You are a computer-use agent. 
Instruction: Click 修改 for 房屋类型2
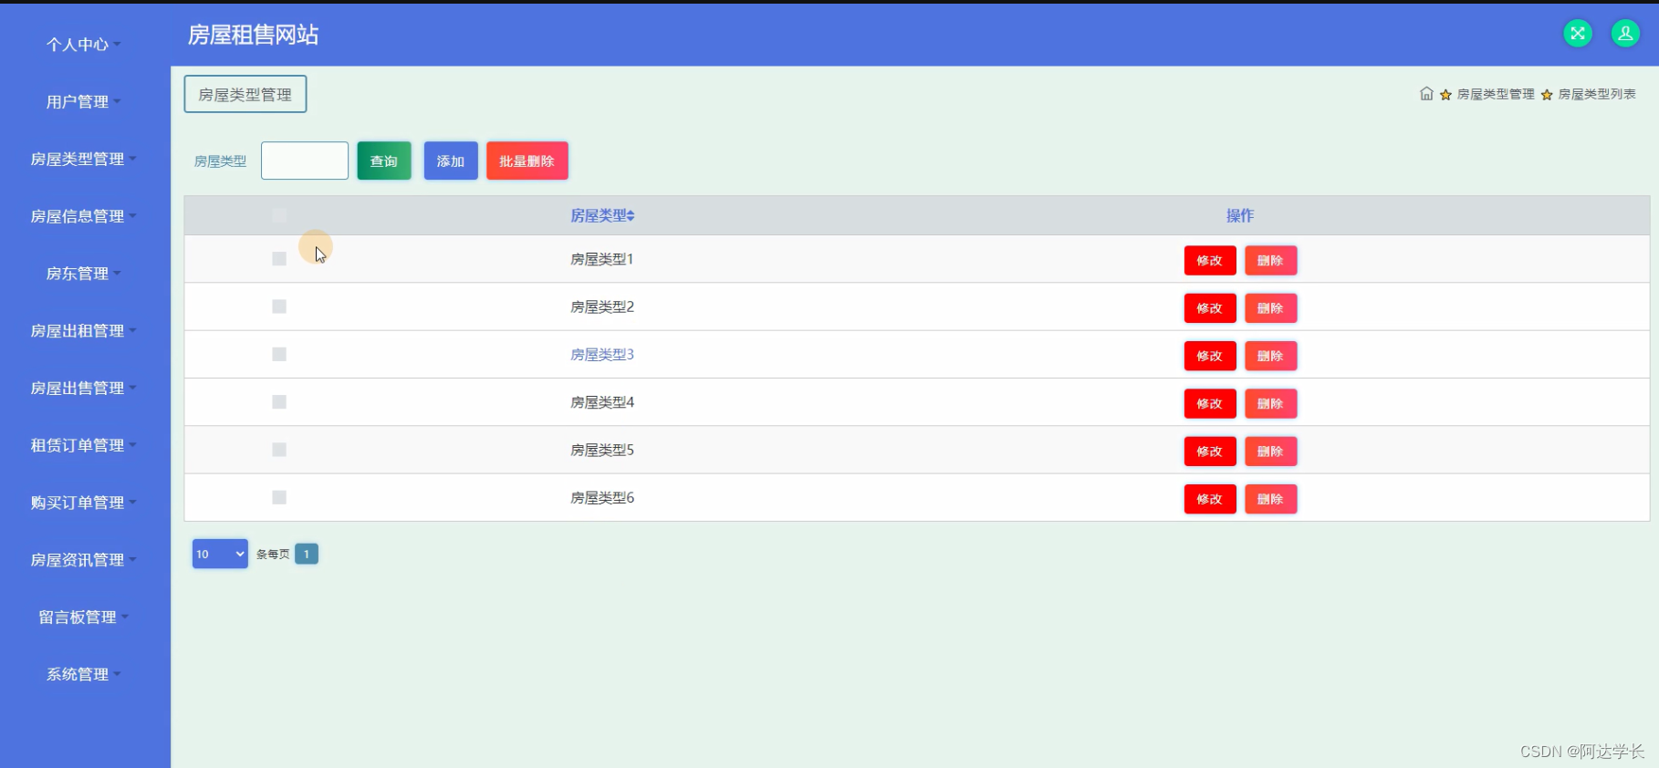(x=1210, y=308)
